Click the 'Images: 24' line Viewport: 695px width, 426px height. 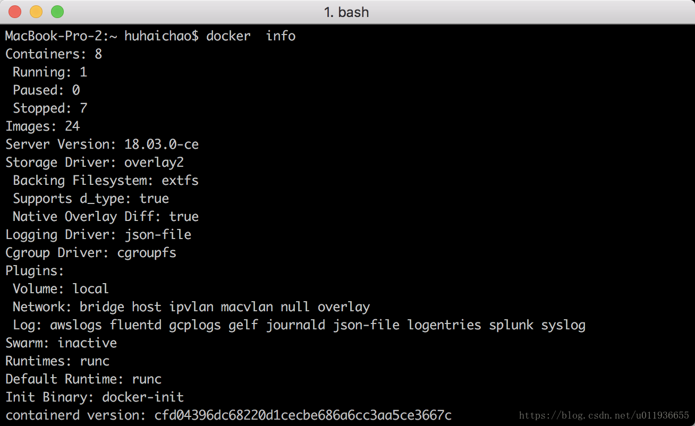[x=43, y=126]
